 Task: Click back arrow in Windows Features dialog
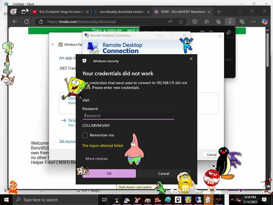[x=53, y=45]
